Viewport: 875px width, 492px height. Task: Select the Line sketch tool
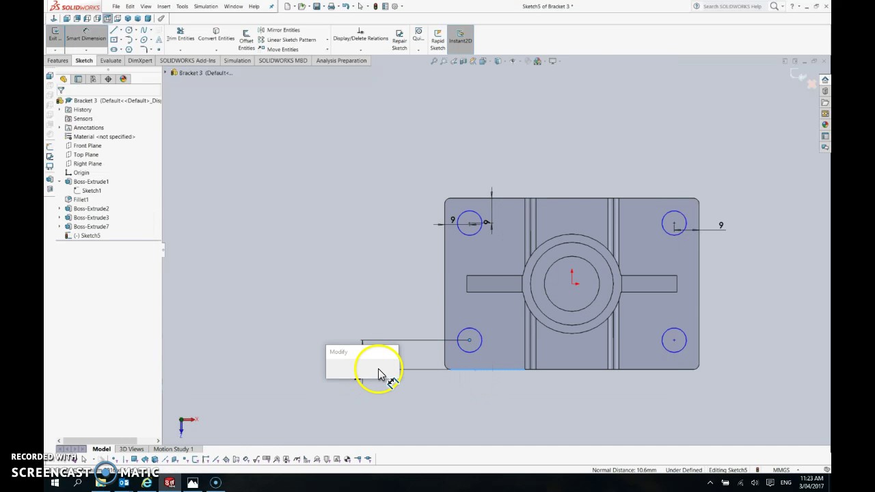(114, 30)
